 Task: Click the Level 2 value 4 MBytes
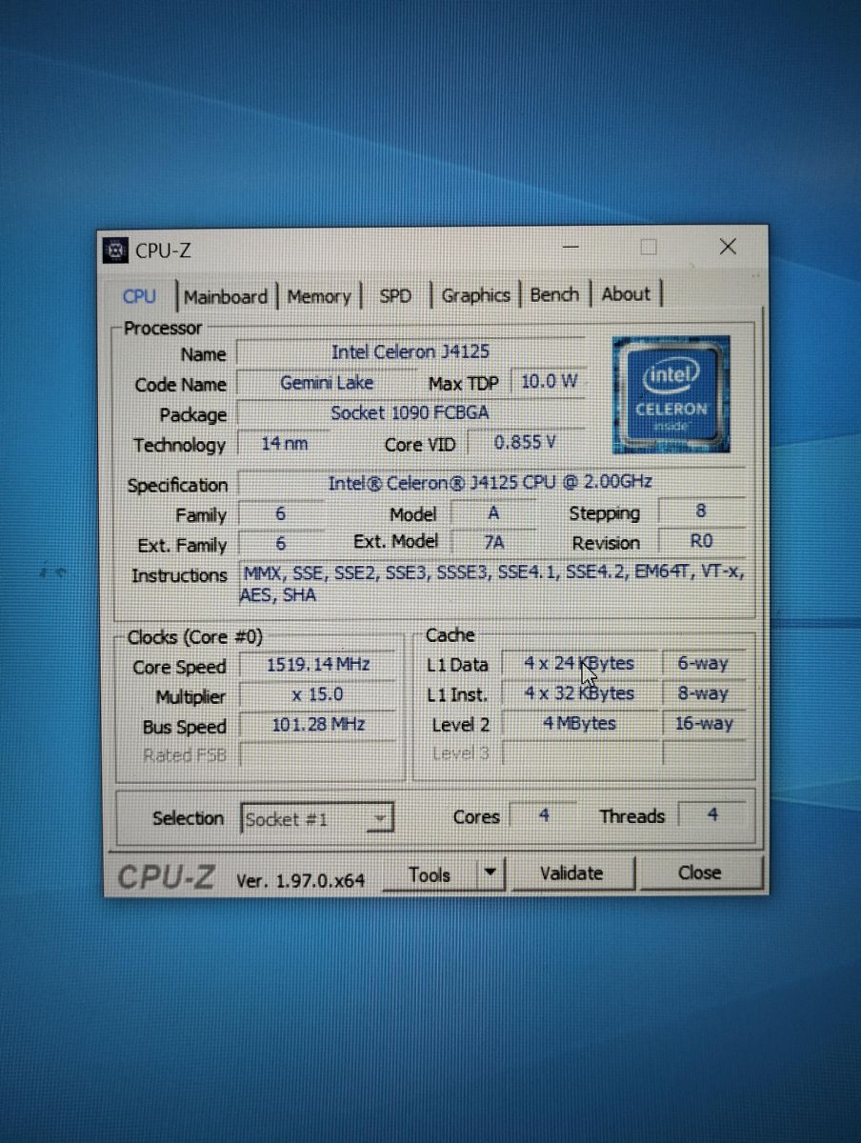point(579,724)
